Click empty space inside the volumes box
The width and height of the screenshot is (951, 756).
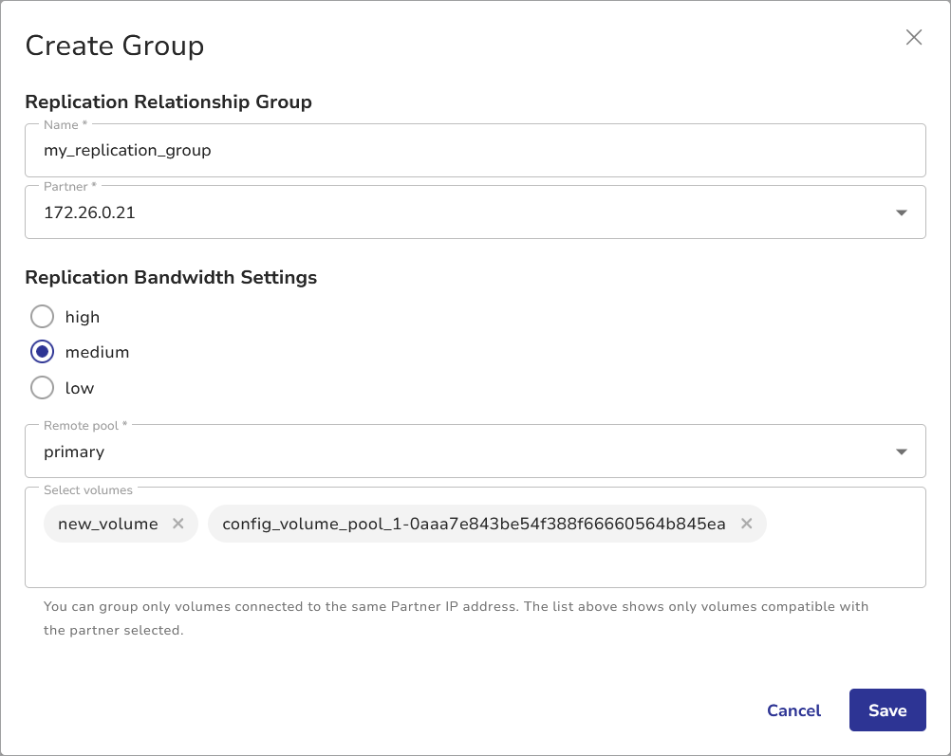(x=475, y=565)
